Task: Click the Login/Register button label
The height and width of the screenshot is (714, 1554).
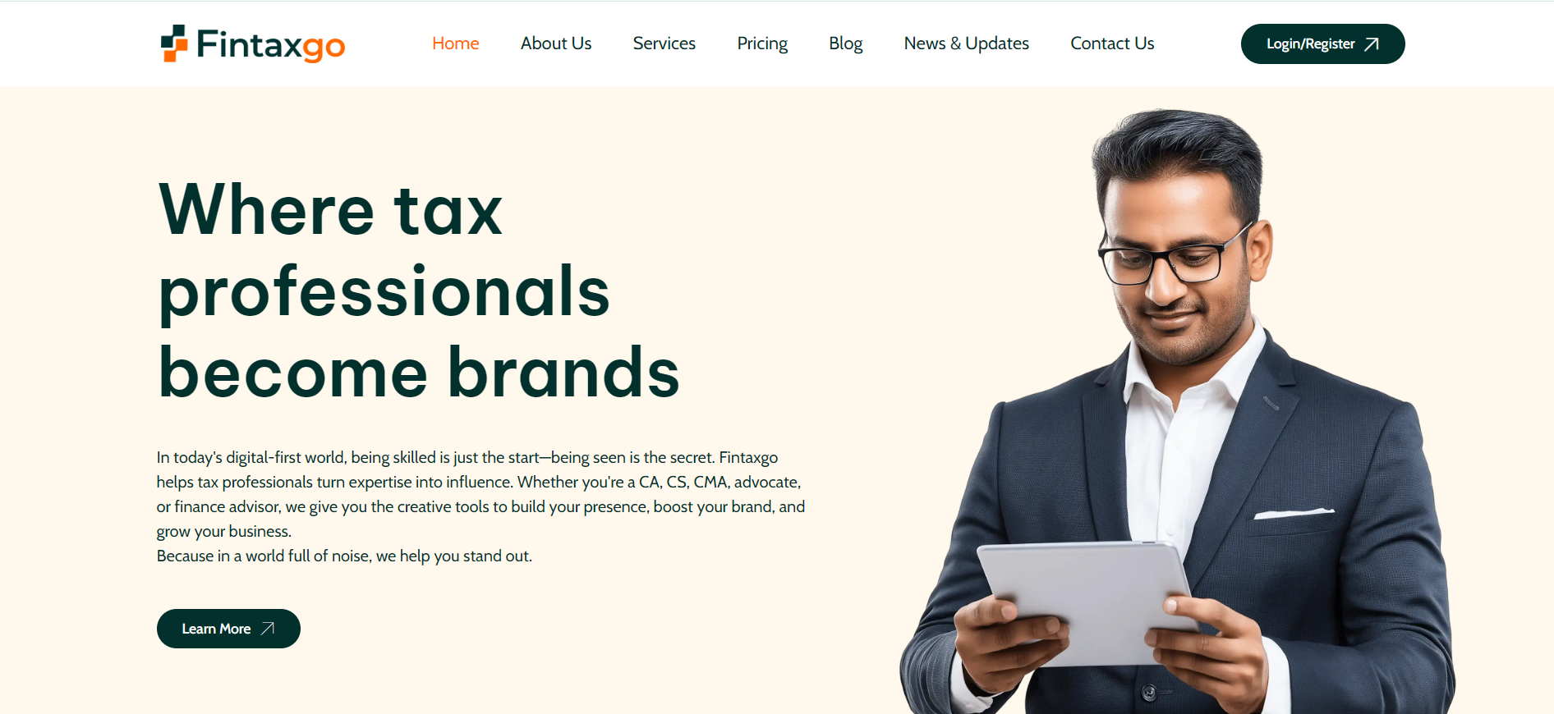Action: (x=1311, y=44)
